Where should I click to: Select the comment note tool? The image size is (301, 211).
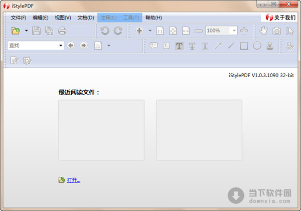tap(154, 46)
